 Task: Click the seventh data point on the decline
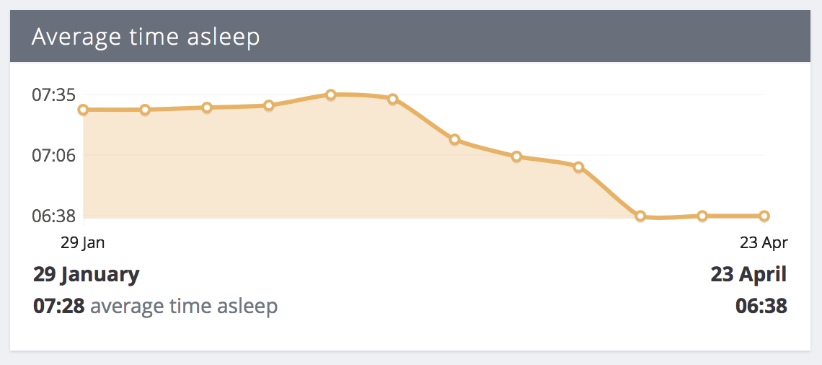point(454,139)
